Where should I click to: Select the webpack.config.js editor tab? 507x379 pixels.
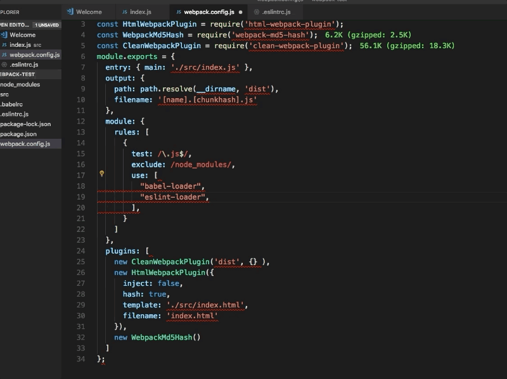point(209,12)
